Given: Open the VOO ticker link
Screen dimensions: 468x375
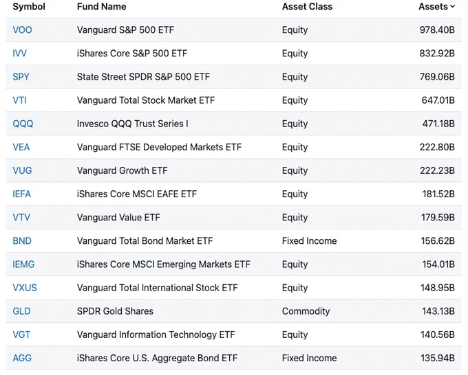Looking at the screenshot, I should [x=23, y=30].
